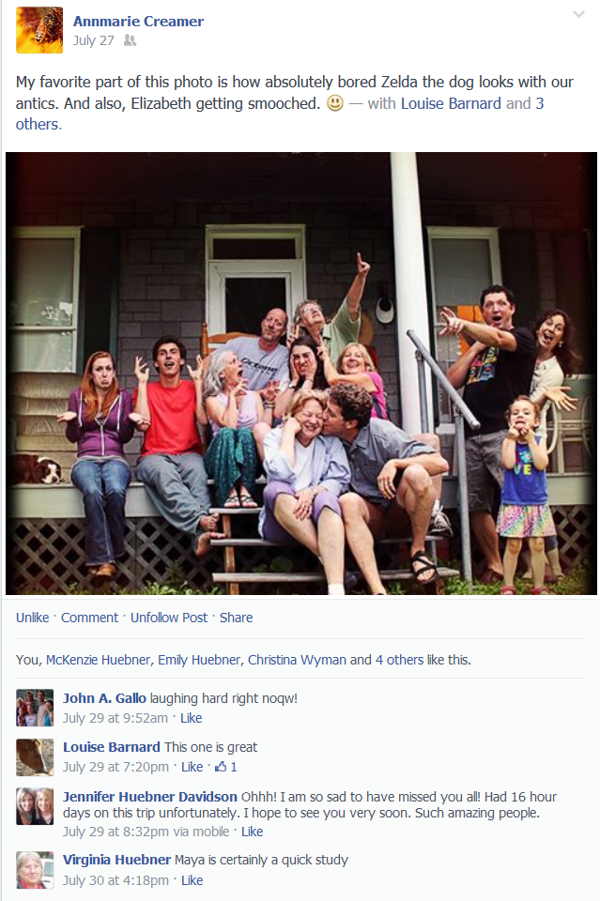Click the thumbs-up icon on Louise Barnard's comment
The image size is (600, 901).
point(220,767)
